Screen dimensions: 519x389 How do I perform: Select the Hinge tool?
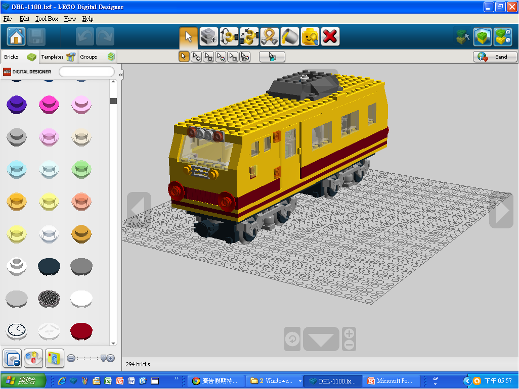[x=229, y=37]
